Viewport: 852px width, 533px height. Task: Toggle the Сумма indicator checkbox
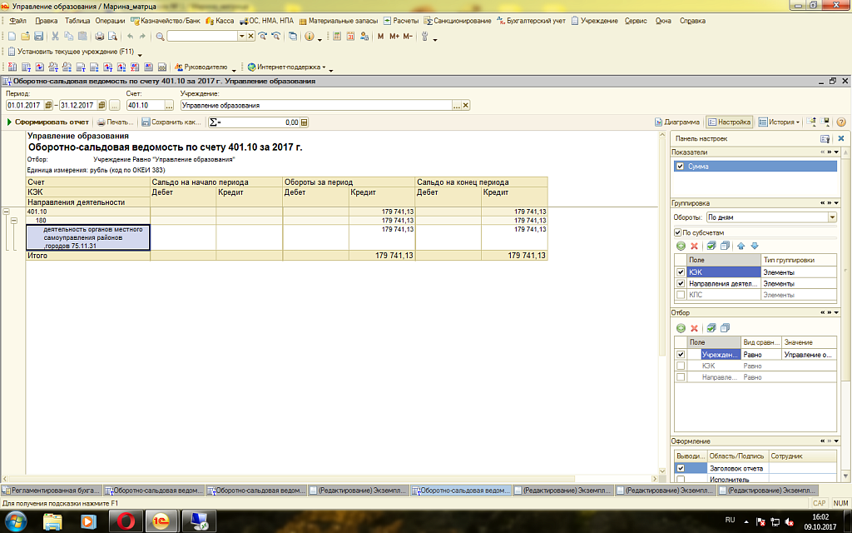680,167
